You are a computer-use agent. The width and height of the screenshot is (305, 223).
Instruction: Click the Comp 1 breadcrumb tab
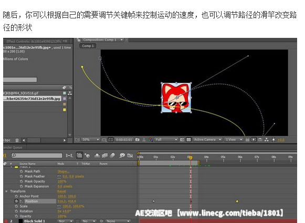[88, 46]
